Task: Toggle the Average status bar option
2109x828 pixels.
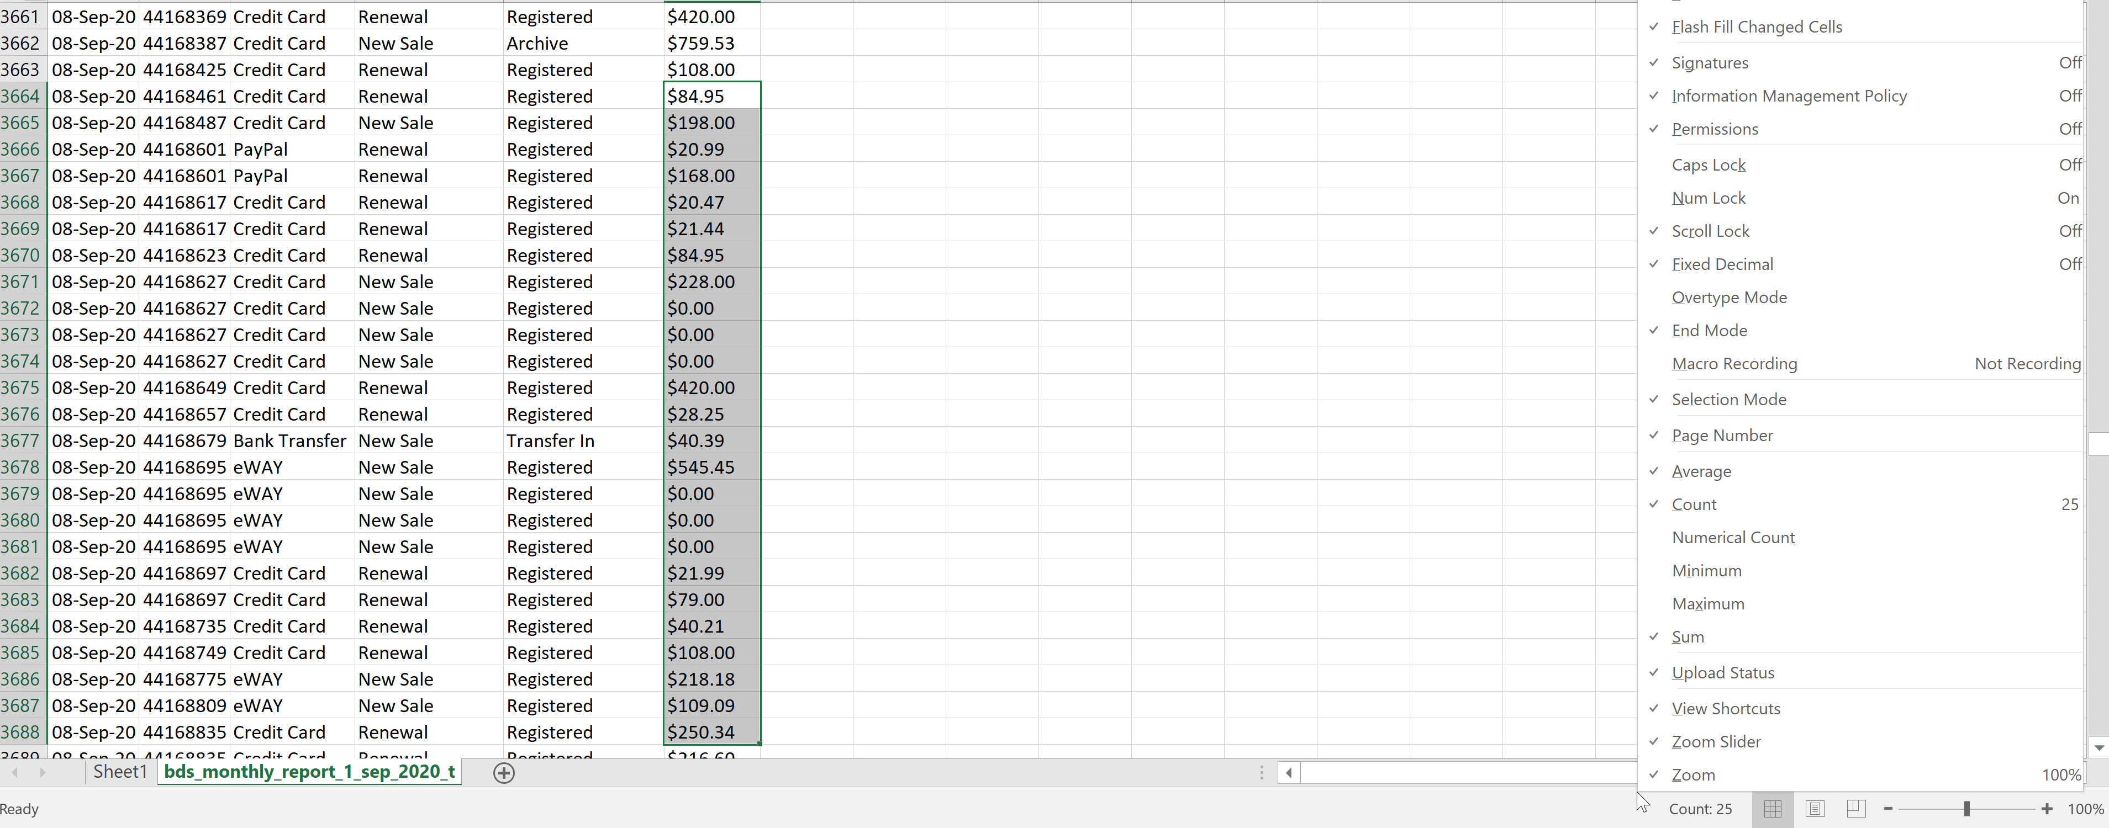Action: 1701,471
